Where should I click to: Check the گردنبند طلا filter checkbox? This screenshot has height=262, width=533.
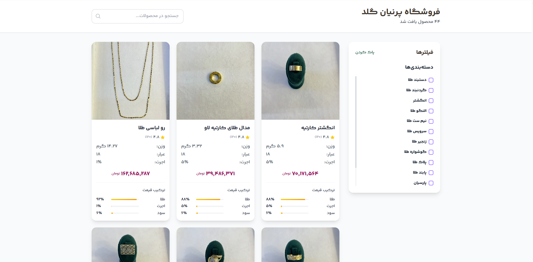point(431,90)
